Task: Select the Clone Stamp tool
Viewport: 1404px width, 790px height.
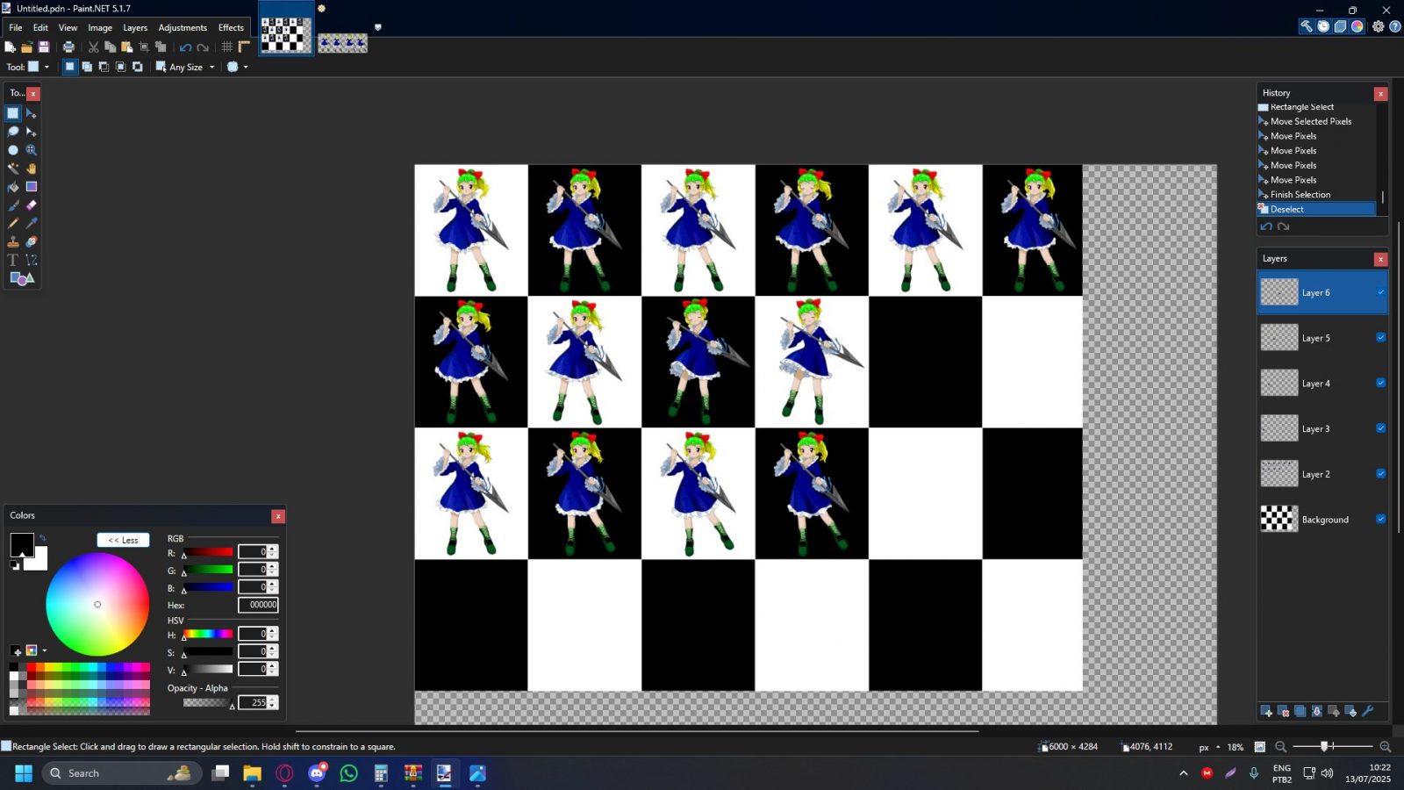Action: pos(13,242)
